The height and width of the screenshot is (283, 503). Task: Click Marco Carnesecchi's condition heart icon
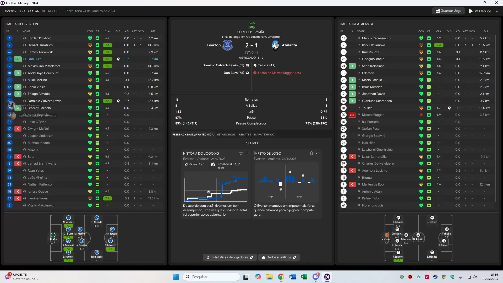click(421, 38)
